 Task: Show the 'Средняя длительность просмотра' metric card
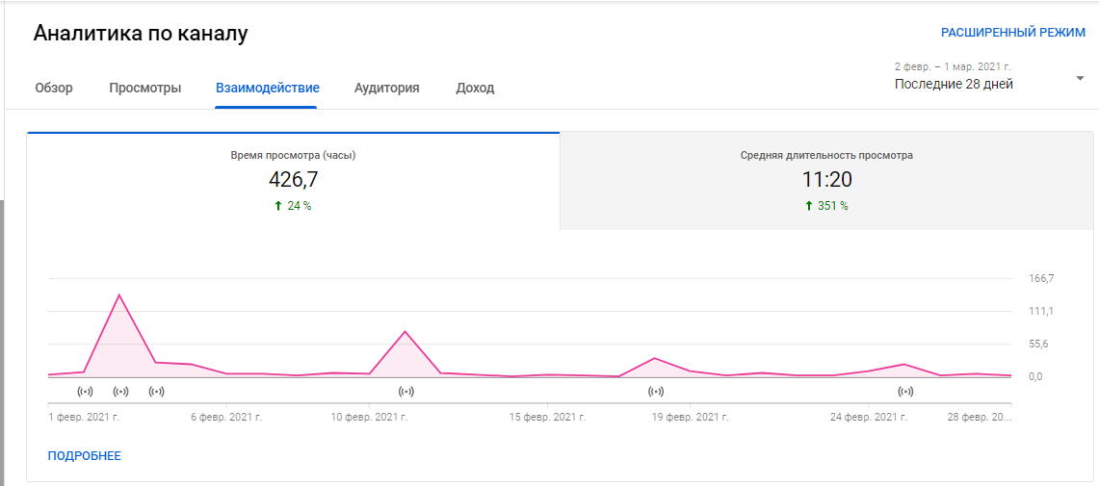click(826, 181)
